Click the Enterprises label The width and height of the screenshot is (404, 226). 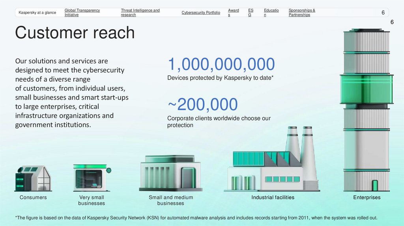tap(367, 198)
